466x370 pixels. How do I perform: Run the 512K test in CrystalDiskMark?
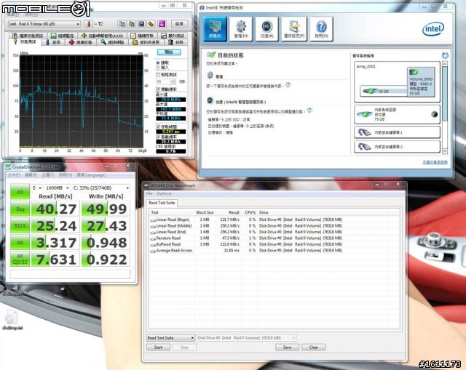pos(20,226)
